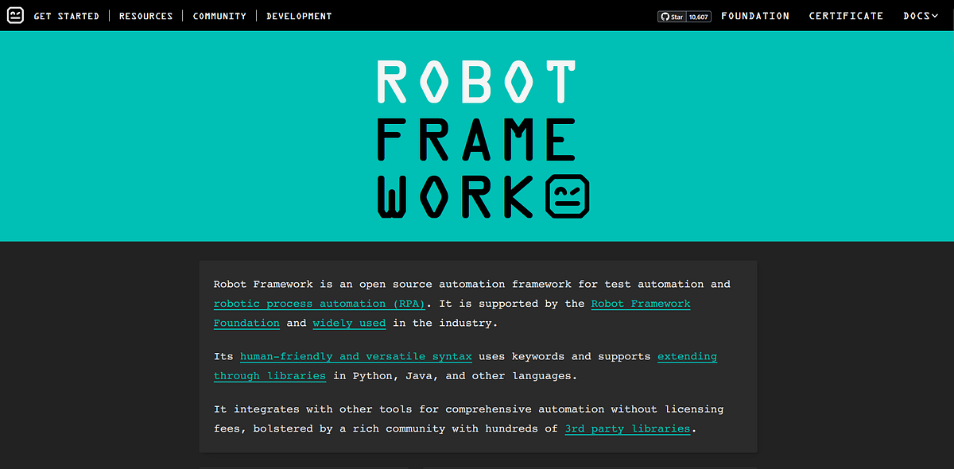This screenshot has width=954, height=469.
Task: Open the widely used link
Action: 349,323
